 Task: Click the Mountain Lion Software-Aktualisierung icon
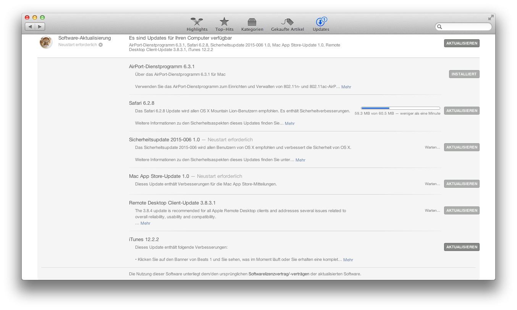(x=46, y=42)
